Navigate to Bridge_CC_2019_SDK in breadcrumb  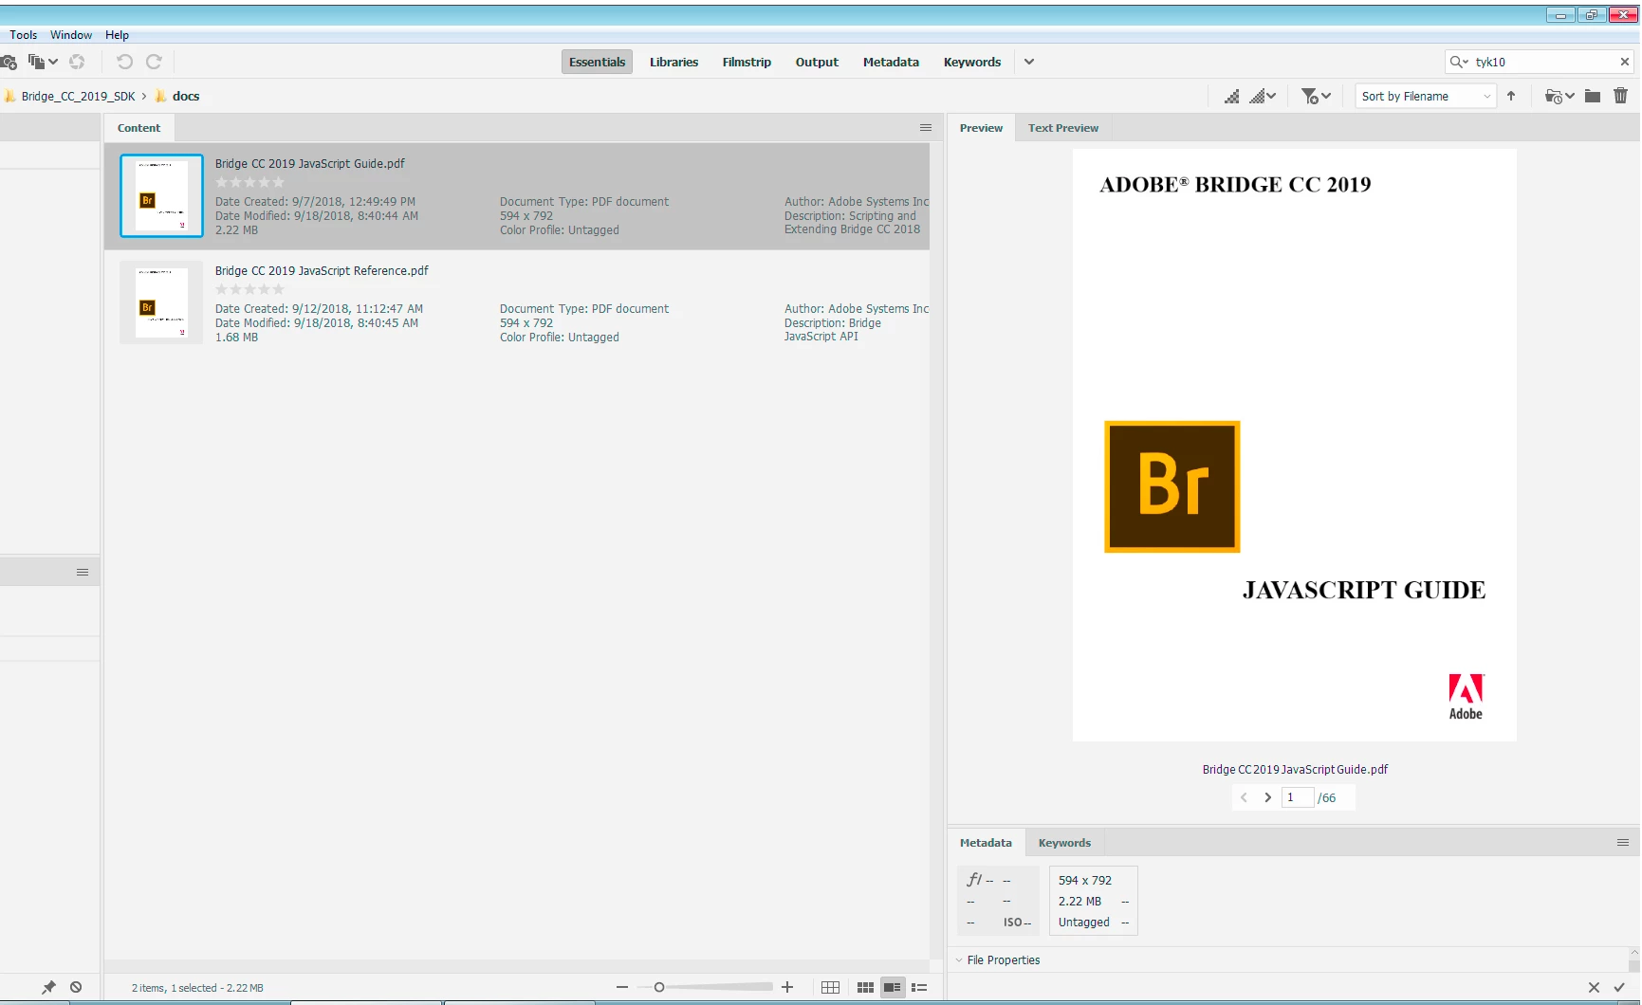[x=78, y=96]
